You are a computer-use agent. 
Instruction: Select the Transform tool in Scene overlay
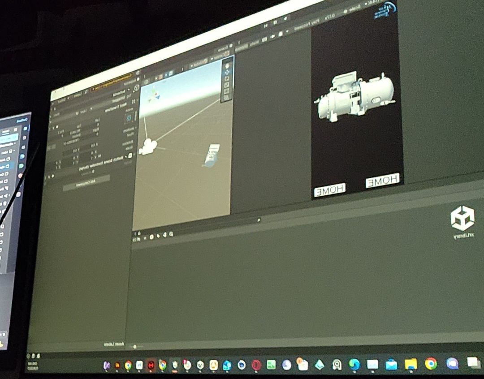click(226, 97)
